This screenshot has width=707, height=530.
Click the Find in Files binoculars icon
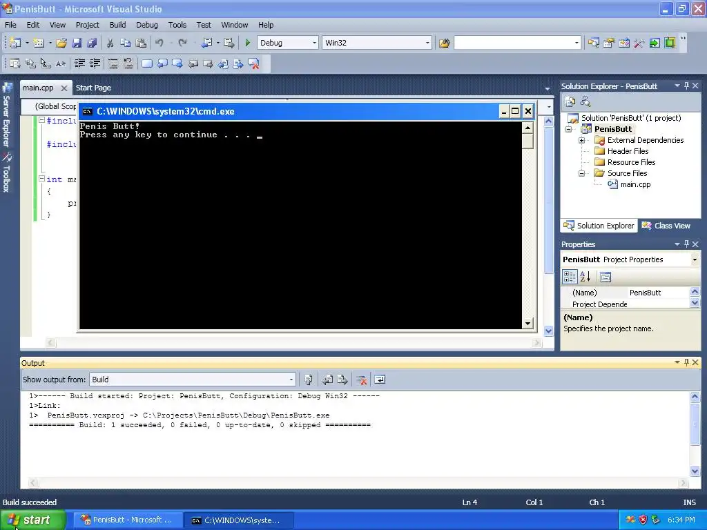(444, 43)
